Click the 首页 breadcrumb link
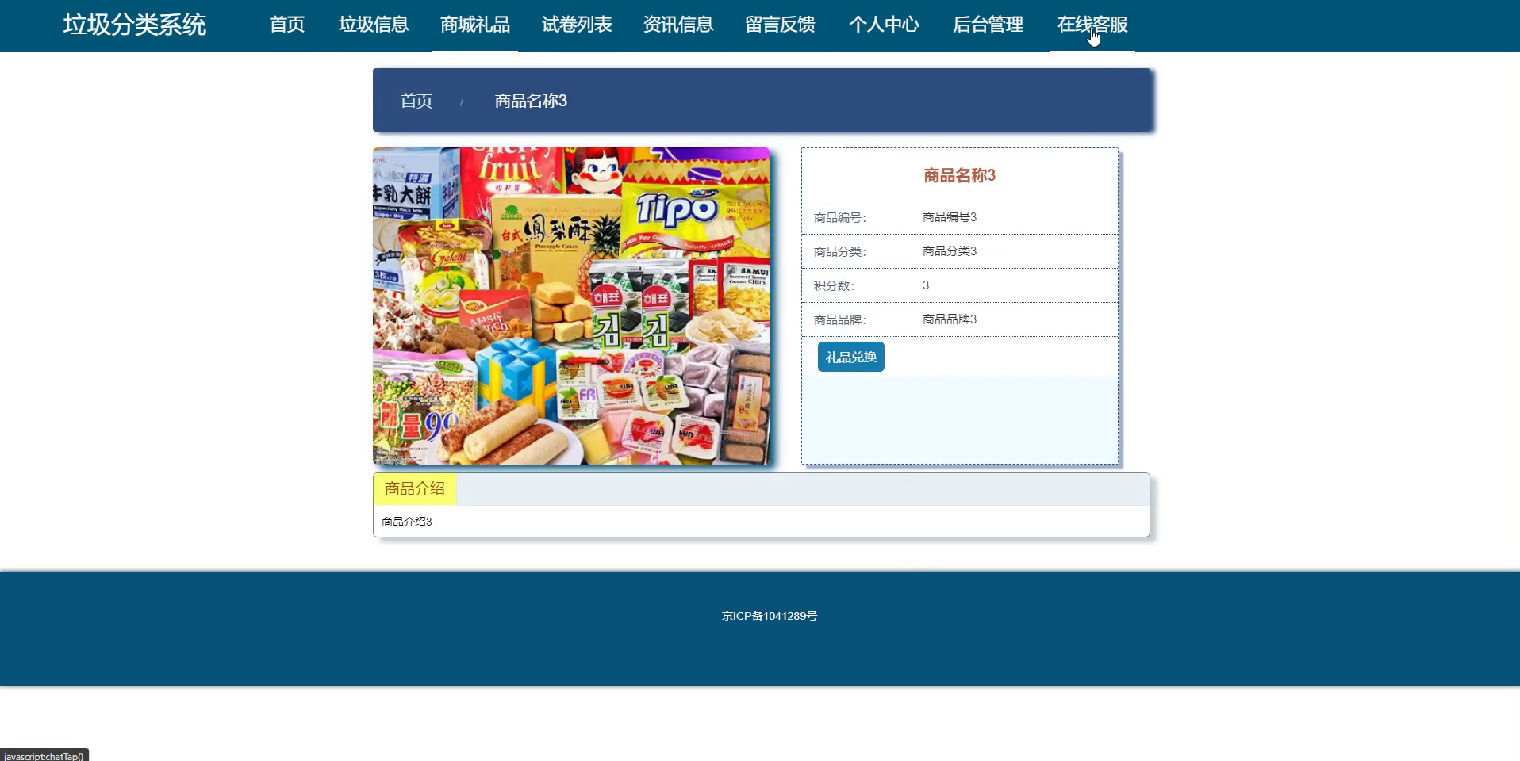The image size is (1520, 761). click(416, 101)
